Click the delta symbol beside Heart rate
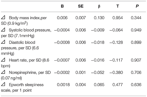The image size is (147, 97). click(x=3, y=60)
